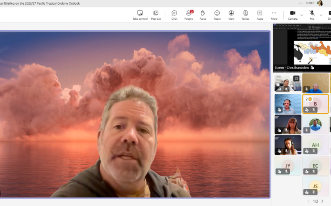Click the Pacific Tropical Cyclone Outlook meeting title
Screen dimensions: 331x206
40,3
